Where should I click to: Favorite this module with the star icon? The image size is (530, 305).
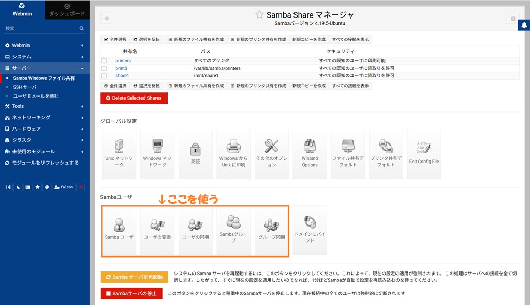pyautogui.click(x=259, y=15)
